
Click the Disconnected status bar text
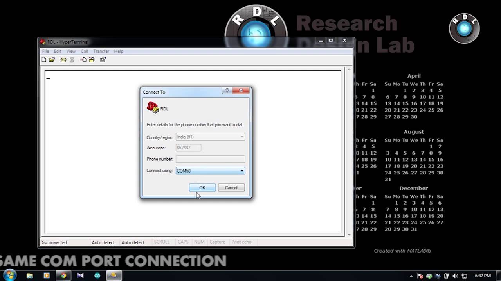click(x=54, y=242)
